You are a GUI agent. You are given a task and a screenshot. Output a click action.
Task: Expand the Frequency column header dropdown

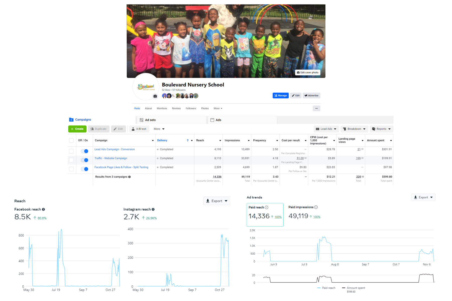click(x=277, y=140)
